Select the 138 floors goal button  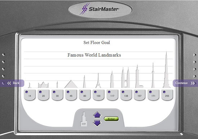click(x=126, y=95)
